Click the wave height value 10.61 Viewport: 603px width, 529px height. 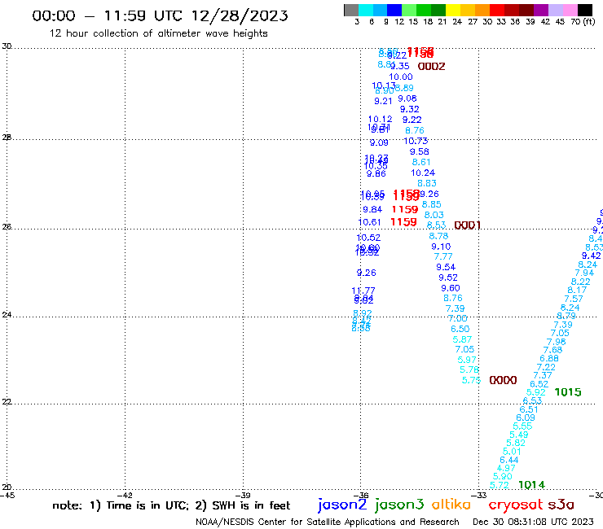click(369, 222)
